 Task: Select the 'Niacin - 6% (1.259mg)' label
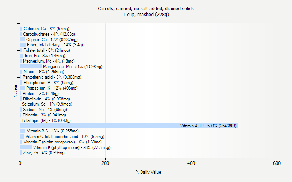click(44, 72)
